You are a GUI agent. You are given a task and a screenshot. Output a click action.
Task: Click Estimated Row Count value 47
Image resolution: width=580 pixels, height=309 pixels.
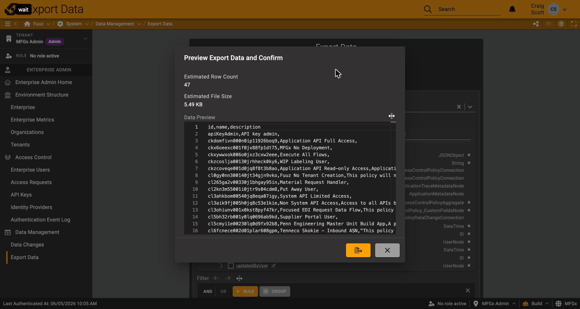[187, 85]
